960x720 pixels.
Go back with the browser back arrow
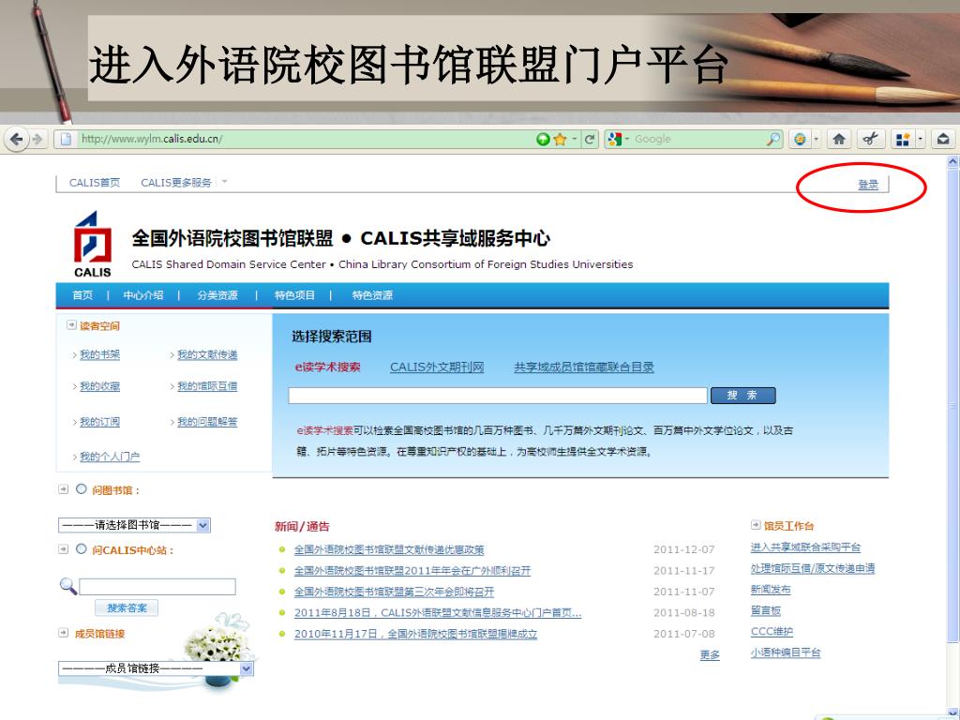[x=17, y=139]
